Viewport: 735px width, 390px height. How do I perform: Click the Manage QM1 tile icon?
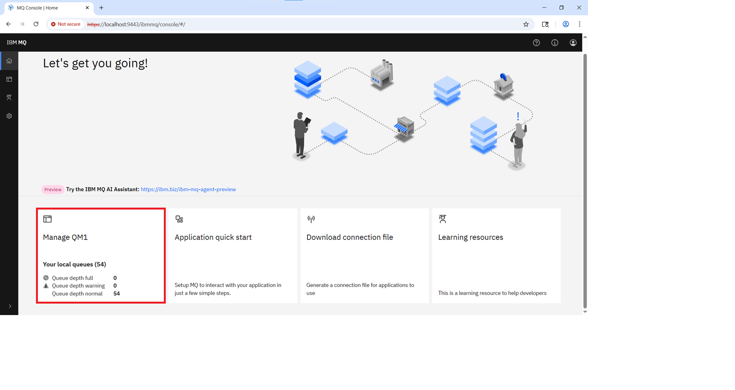[x=47, y=219]
